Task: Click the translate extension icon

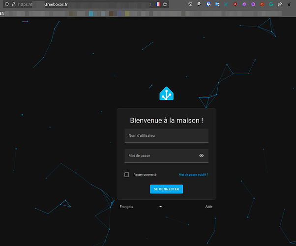Action: (217, 4)
